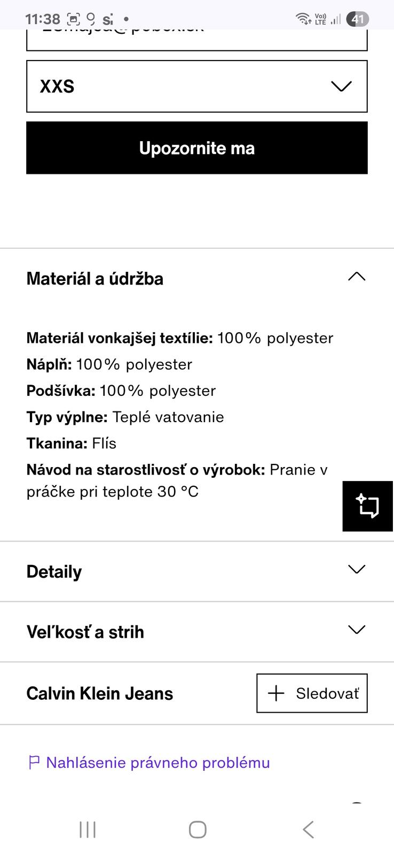Tap the email input field at top
The height and width of the screenshot is (856, 394).
[x=197, y=39]
